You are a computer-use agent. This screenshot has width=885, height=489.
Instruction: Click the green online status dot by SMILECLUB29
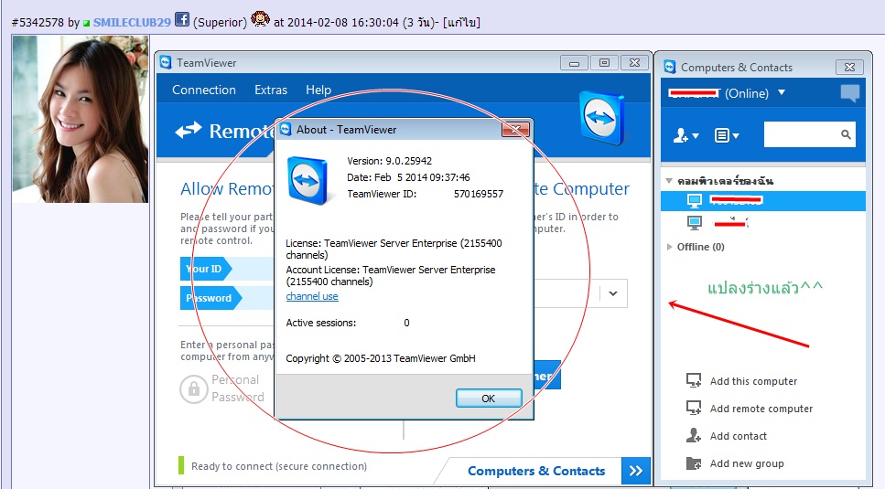[x=86, y=24]
